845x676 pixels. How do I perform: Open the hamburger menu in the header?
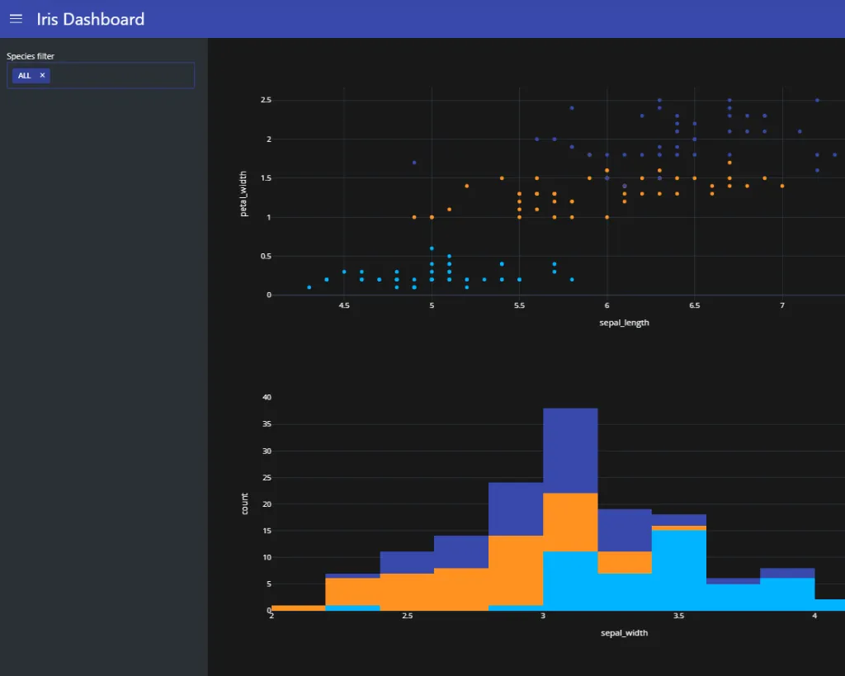coord(16,19)
